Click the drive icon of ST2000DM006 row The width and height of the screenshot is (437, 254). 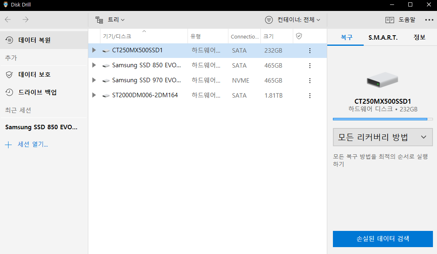point(106,96)
